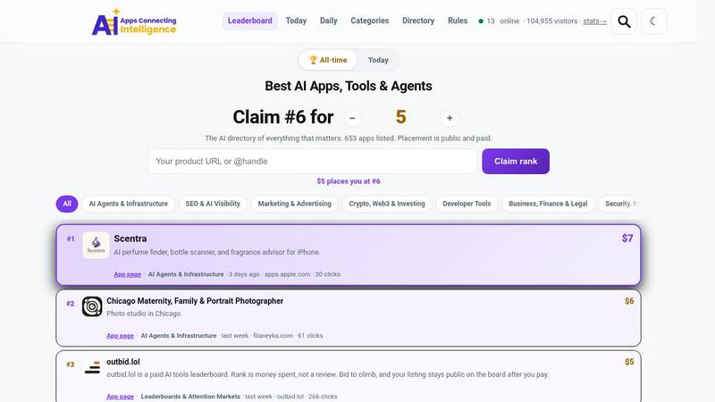Filter by Crypto, Web3 & Investing chip
Image resolution: width=715 pixels, height=402 pixels.
pyautogui.click(x=387, y=204)
